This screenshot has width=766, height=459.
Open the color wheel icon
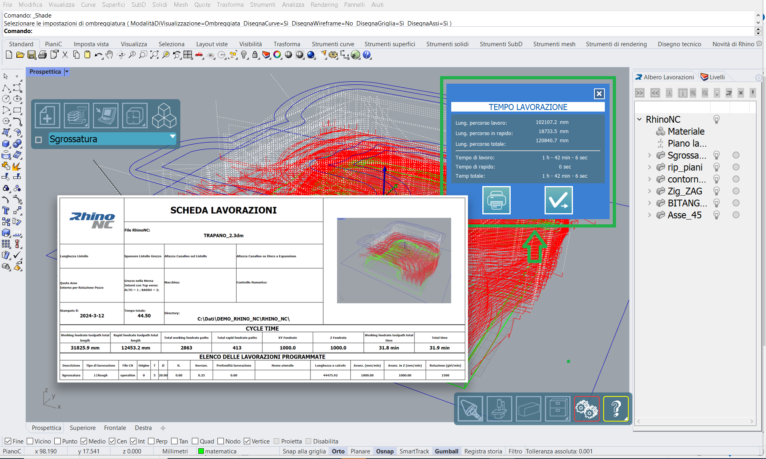click(277, 55)
